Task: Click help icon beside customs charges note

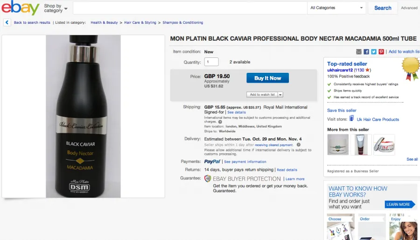Action: pos(220,121)
